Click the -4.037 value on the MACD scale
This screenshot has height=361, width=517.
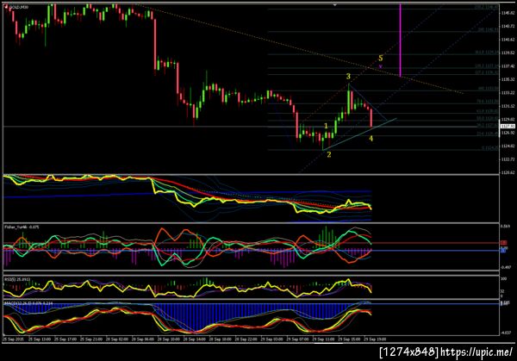506,333
